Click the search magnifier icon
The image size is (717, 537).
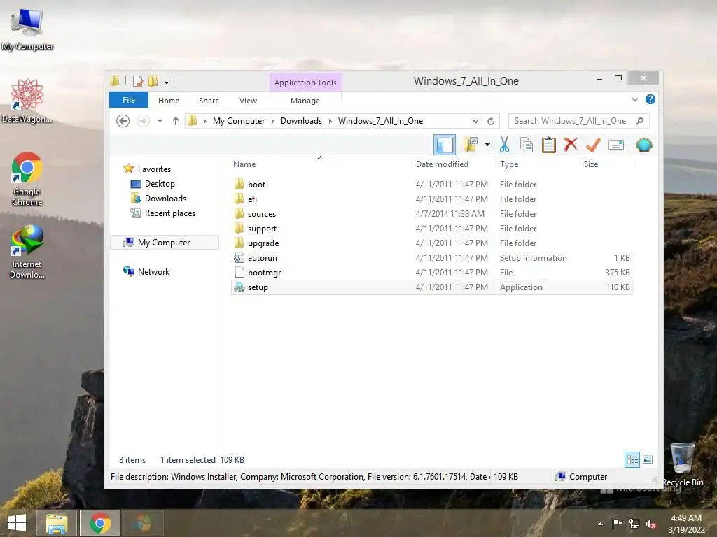point(640,121)
